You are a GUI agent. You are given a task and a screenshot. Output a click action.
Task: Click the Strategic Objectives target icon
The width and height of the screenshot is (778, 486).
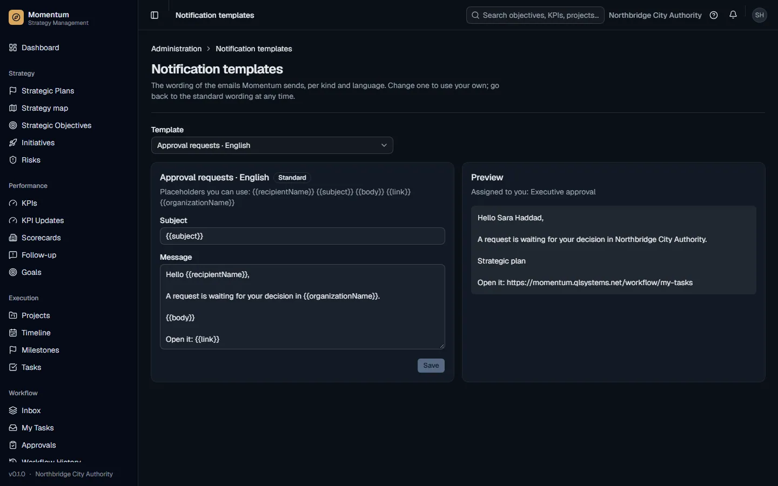click(13, 125)
